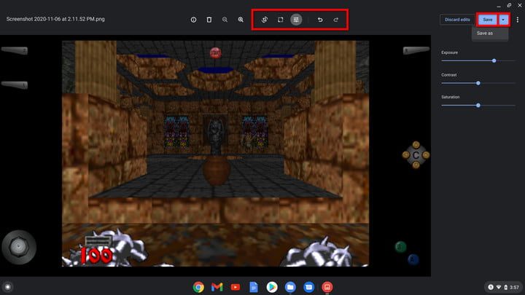This screenshot has width=525, height=295.
Task: Click the Save button
Action: click(487, 20)
